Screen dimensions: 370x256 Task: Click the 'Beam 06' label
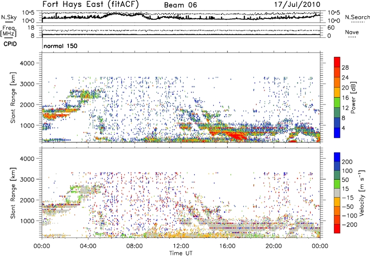click(x=180, y=5)
